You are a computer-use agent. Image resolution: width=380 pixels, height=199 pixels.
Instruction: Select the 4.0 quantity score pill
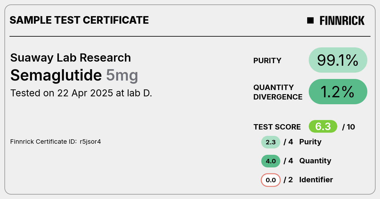(271, 161)
